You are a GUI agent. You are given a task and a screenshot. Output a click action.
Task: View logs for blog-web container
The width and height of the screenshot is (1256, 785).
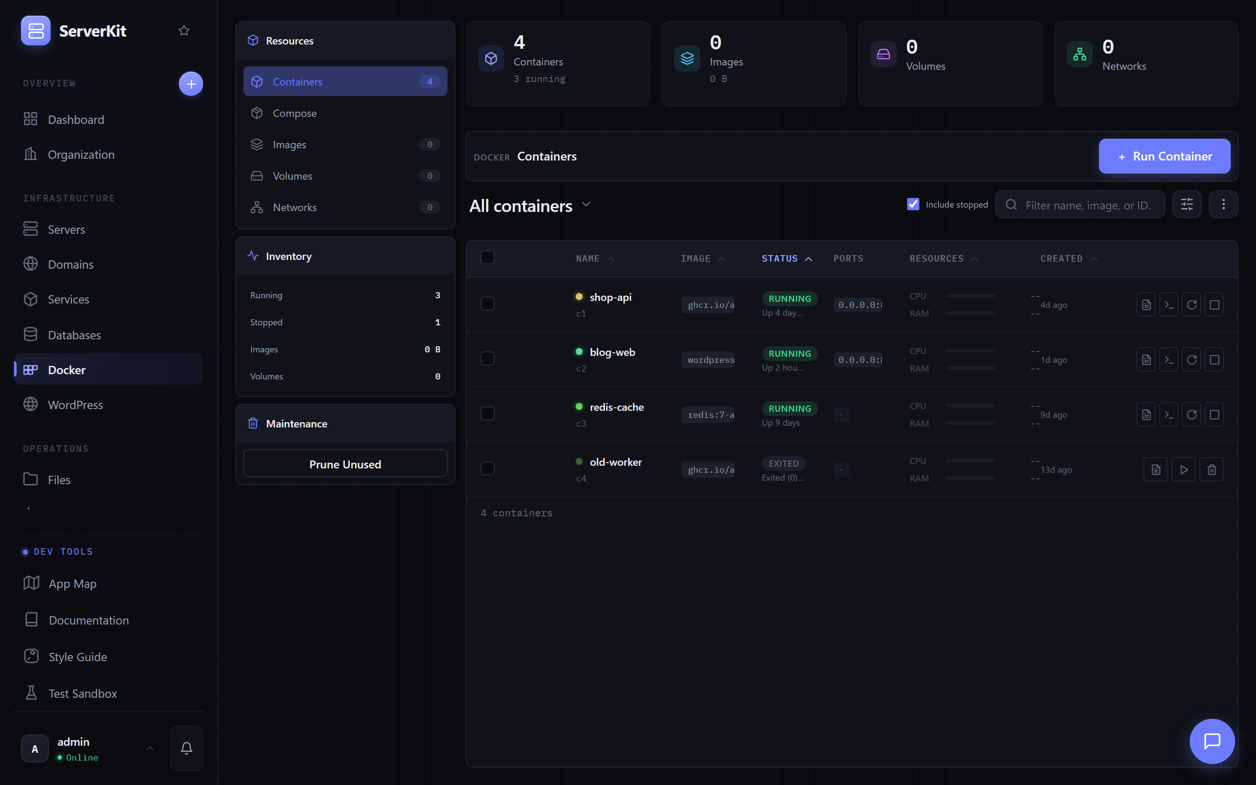pos(1146,360)
